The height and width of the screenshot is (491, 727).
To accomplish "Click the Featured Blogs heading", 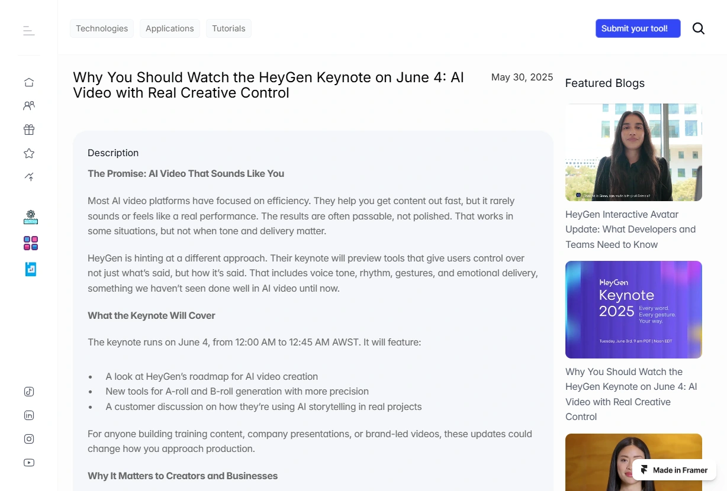I will pyautogui.click(x=605, y=83).
